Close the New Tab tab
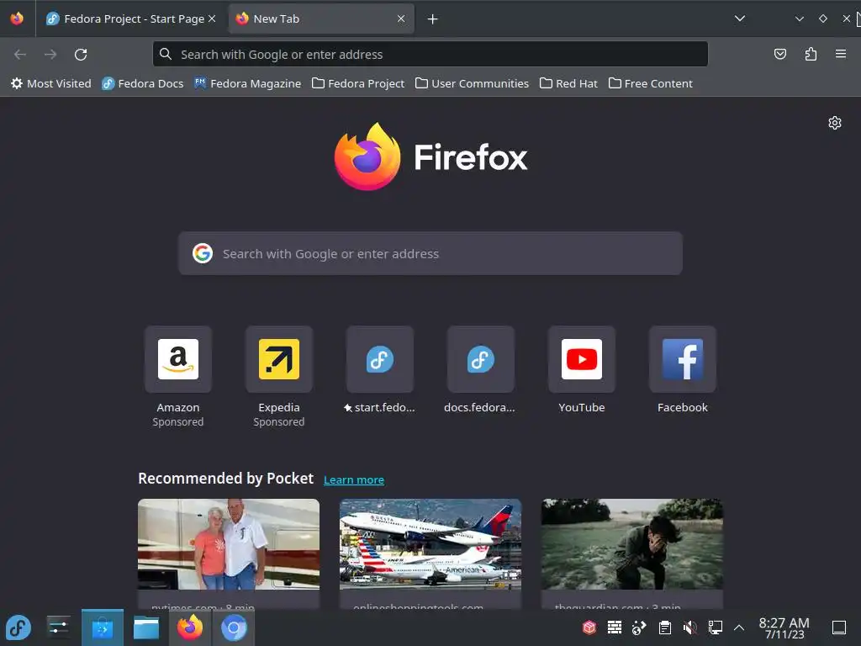861x646 pixels. click(401, 19)
